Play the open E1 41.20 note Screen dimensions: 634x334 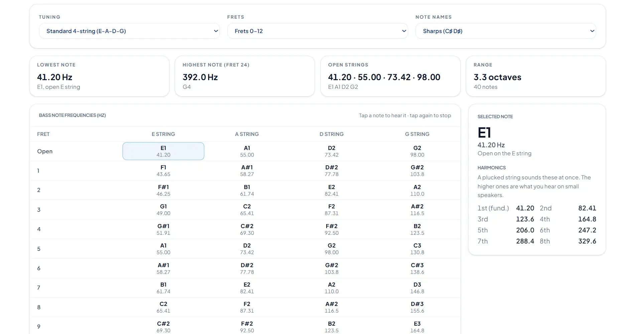pyautogui.click(x=163, y=151)
